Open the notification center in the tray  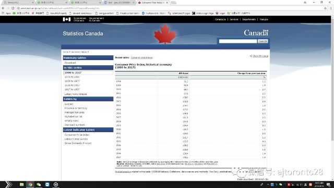(329, 184)
